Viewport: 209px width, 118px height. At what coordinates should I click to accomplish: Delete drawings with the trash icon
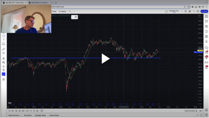[x=4, y=79]
